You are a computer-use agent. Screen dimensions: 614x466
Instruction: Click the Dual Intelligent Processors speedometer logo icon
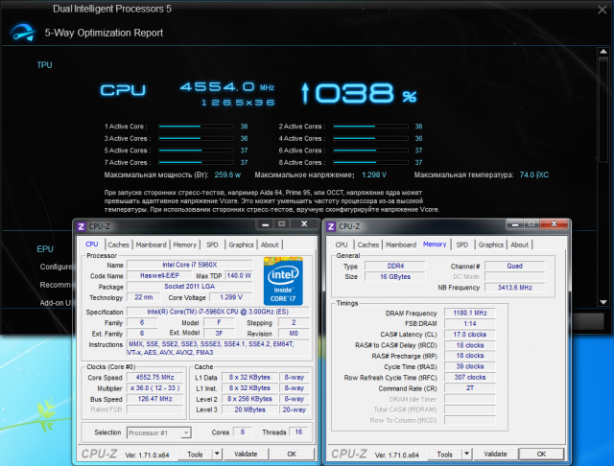[x=23, y=33]
